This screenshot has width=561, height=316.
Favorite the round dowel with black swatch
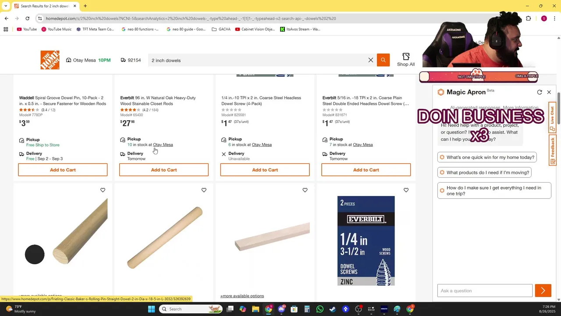[x=103, y=190]
